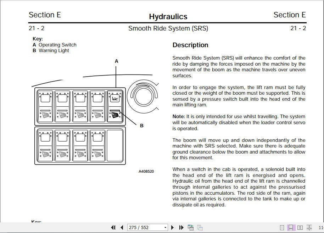Screen dimensions: 324x233
Task: Click the 'Description' heading
Action: 190,45
